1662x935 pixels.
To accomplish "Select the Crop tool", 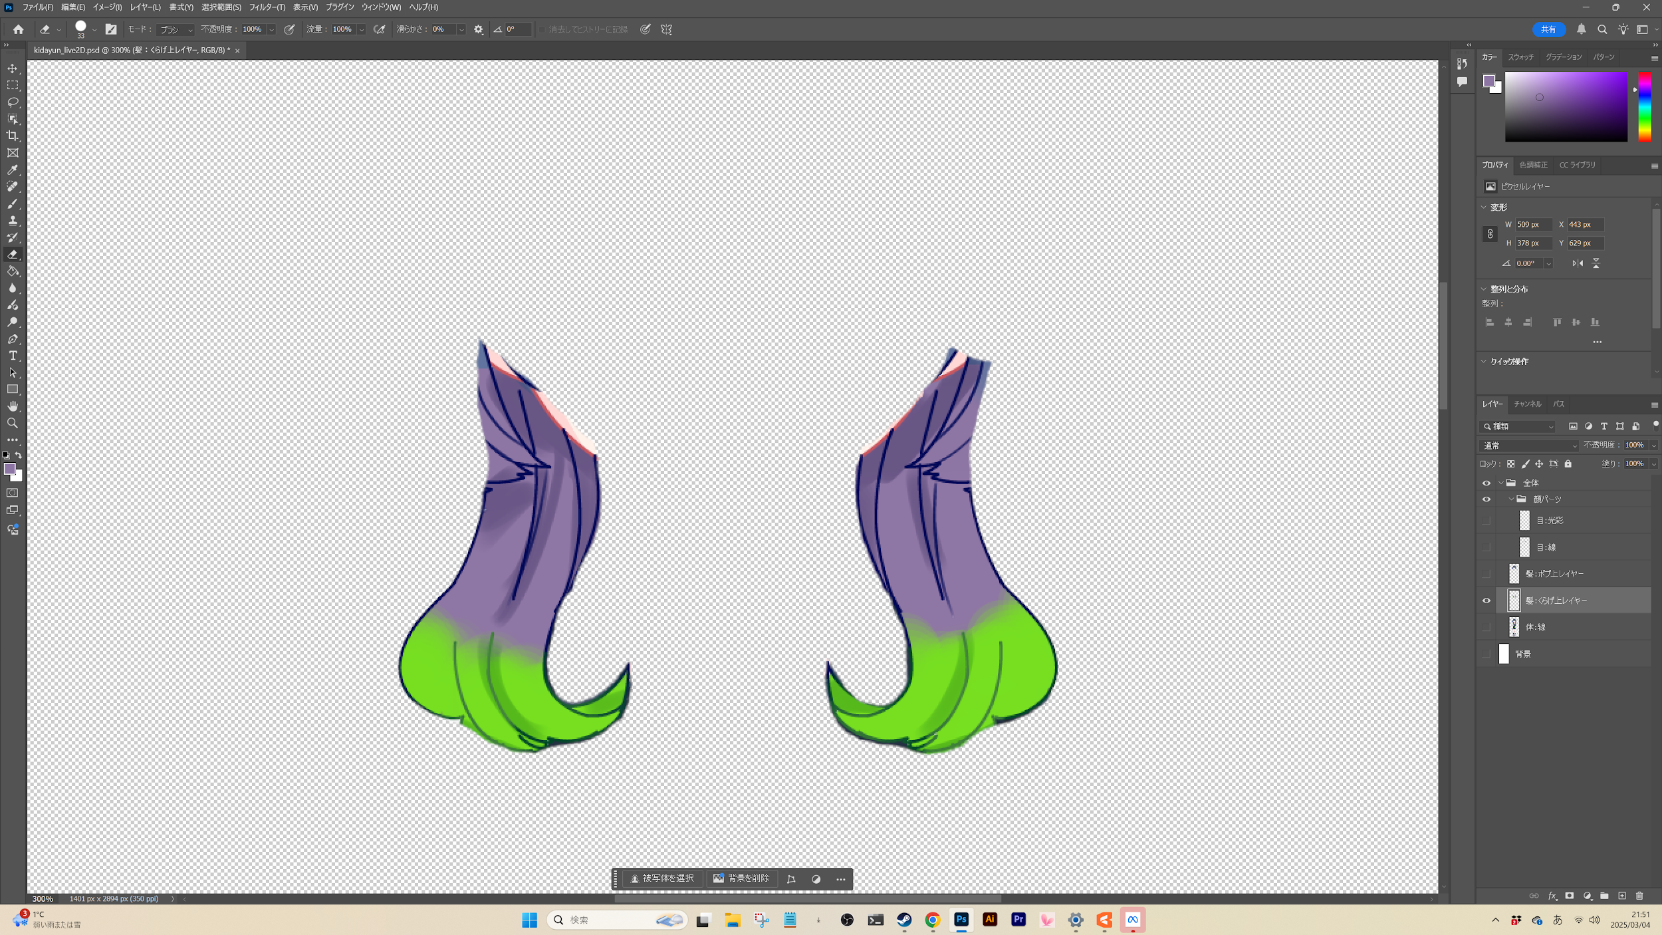I will tap(13, 136).
